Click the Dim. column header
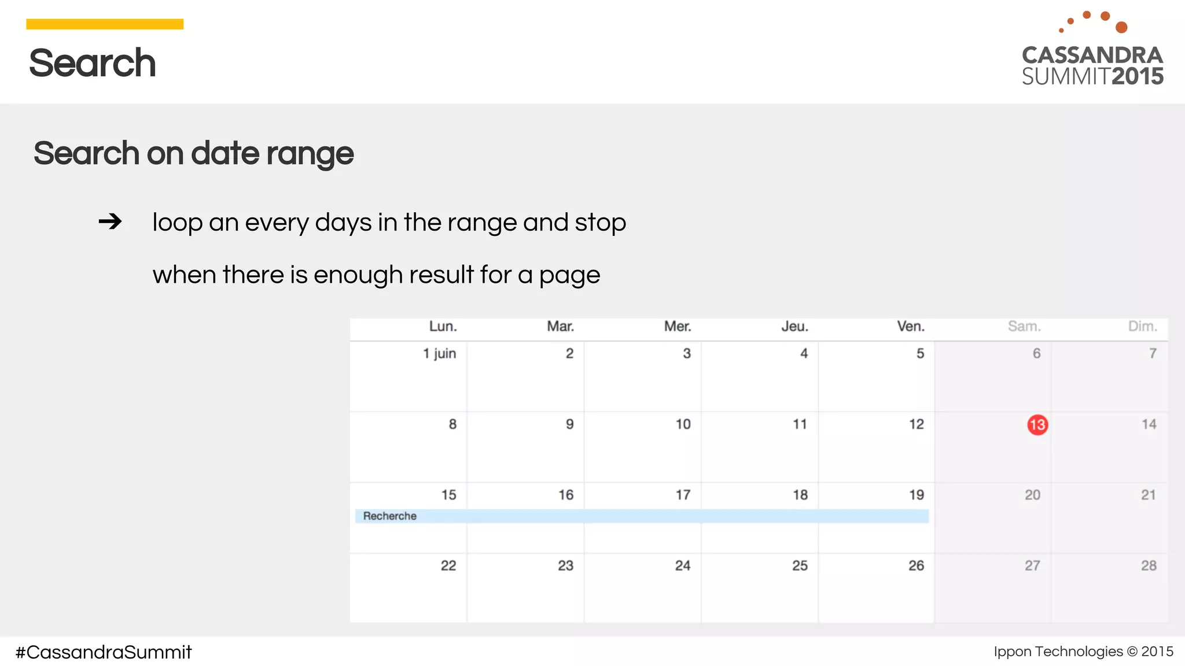Screen dimensions: 1185x666 point(1142,327)
